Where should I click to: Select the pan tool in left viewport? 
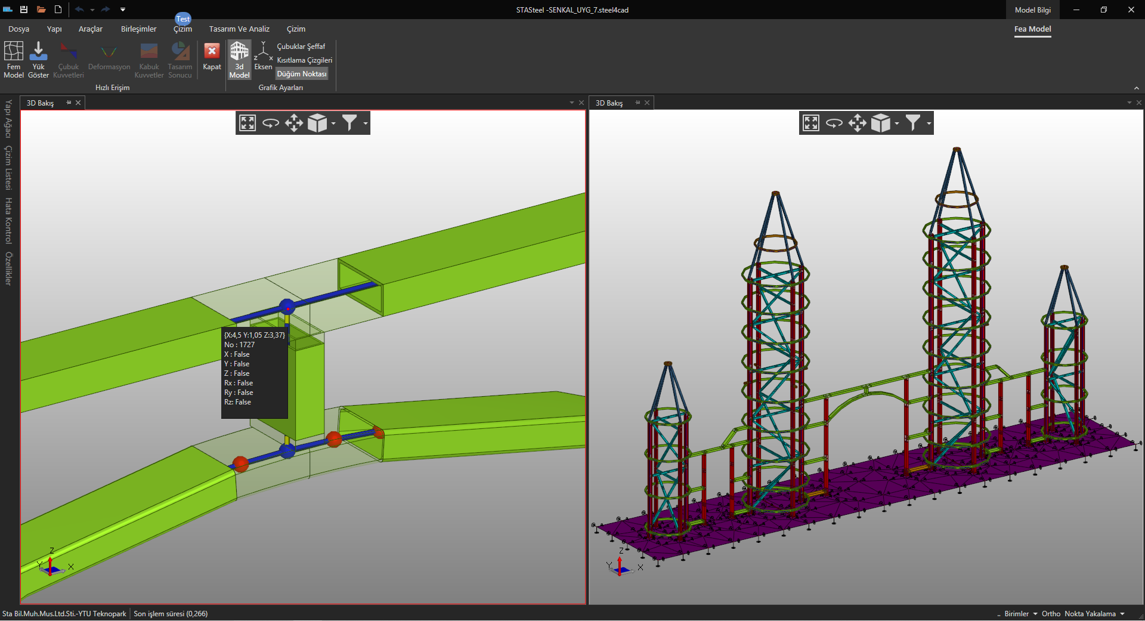tap(294, 123)
